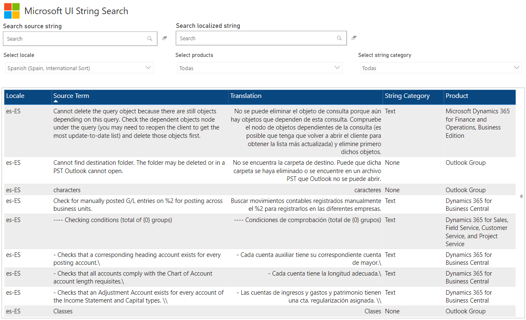
Task: Click the Translation column header
Action: click(246, 96)
